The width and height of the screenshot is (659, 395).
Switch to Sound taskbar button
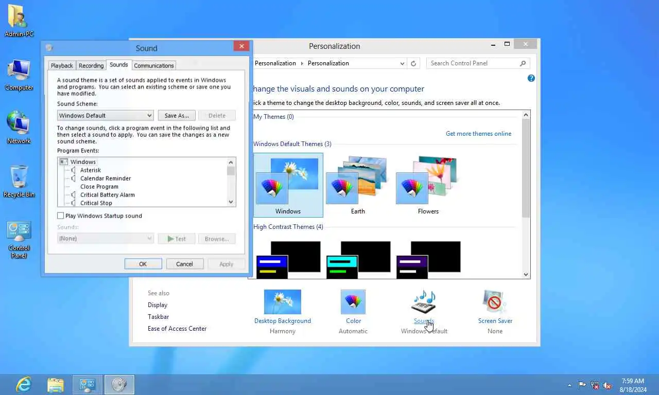click(x=119, y=385)
